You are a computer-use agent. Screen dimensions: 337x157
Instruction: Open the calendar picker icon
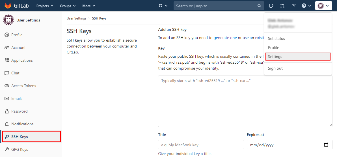tap(326, 145)
